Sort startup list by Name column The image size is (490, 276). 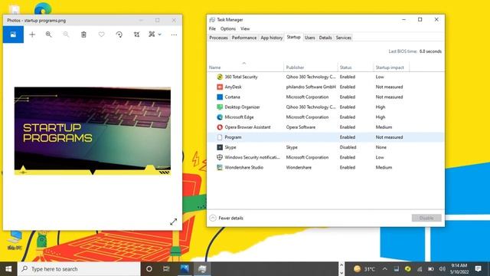tap(245, 67)
